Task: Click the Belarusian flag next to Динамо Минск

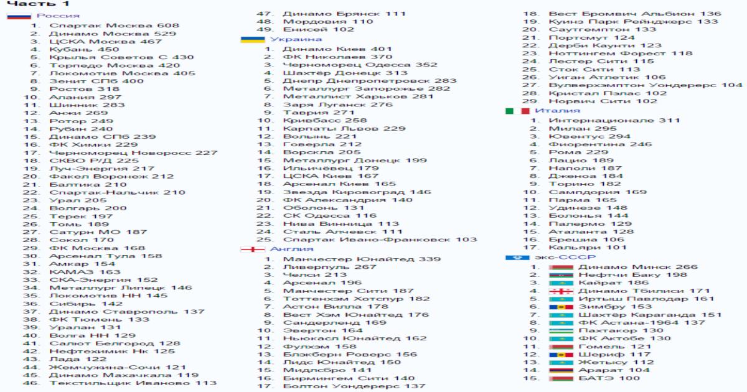Action: click(x=561, y=267)
